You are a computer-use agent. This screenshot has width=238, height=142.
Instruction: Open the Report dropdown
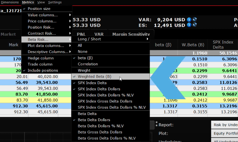[224, 125]
